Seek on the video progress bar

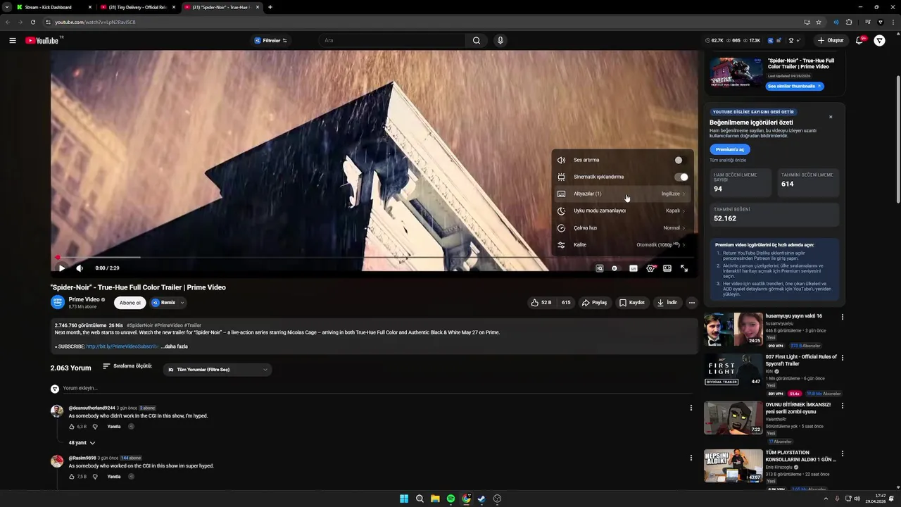pos(374,258)
